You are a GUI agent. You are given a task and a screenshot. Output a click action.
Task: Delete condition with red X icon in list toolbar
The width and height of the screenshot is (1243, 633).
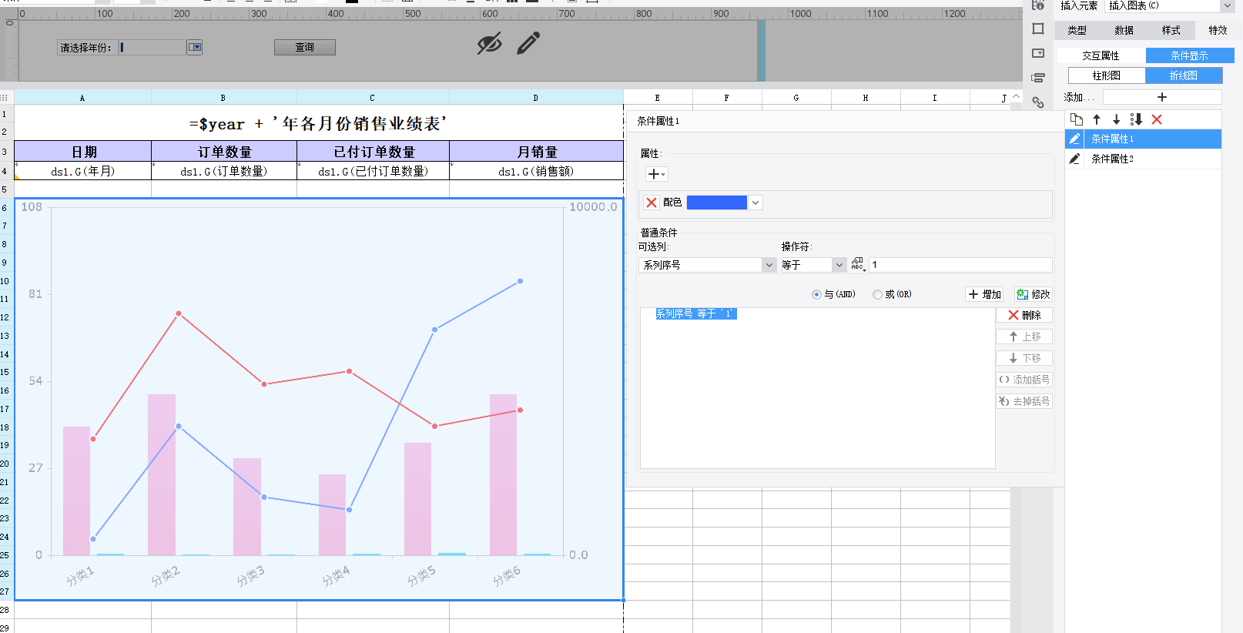(x=1157, y=119)
